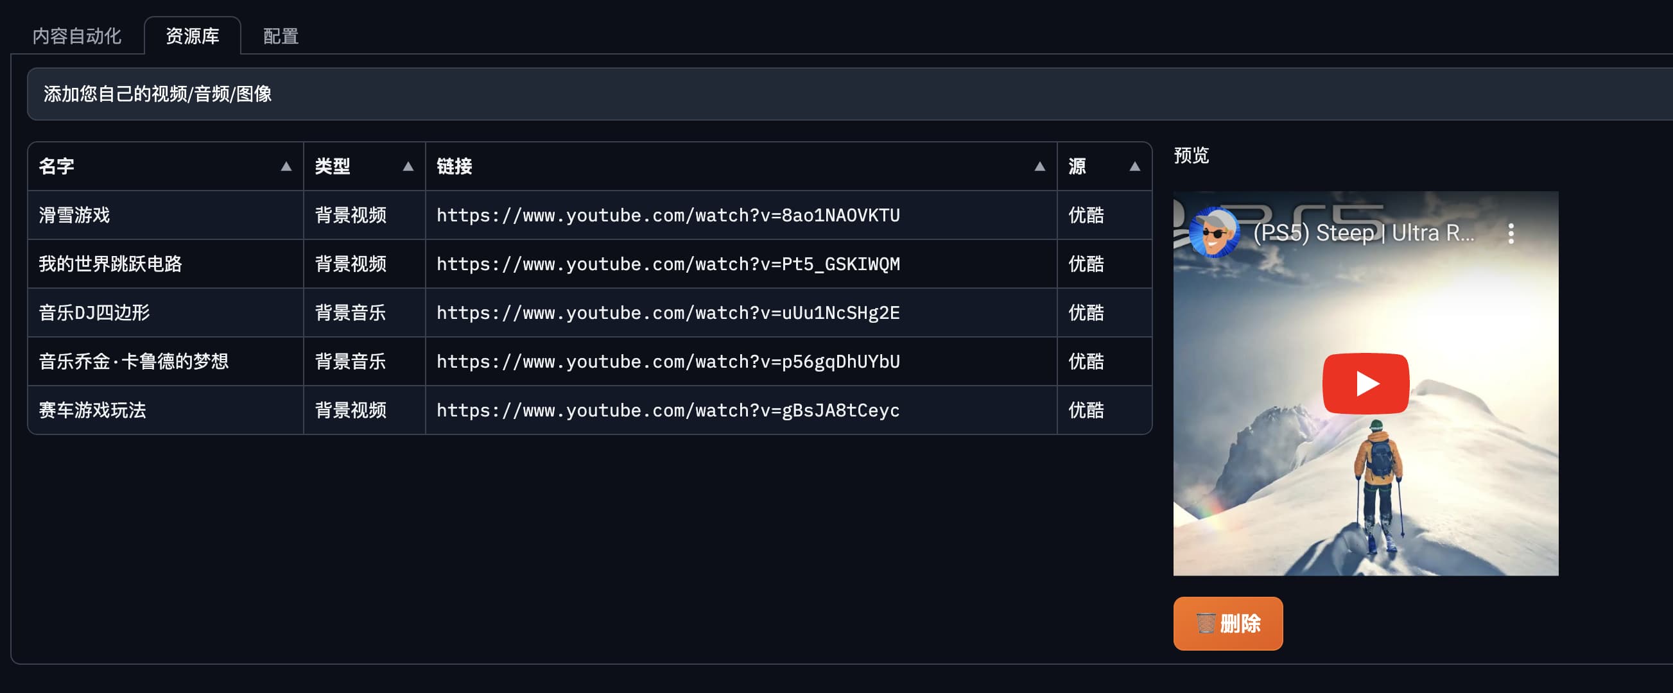This screenshot has width=1673, height=693.
Task: Switch to 内容自动化 tab
Action: 76,37
